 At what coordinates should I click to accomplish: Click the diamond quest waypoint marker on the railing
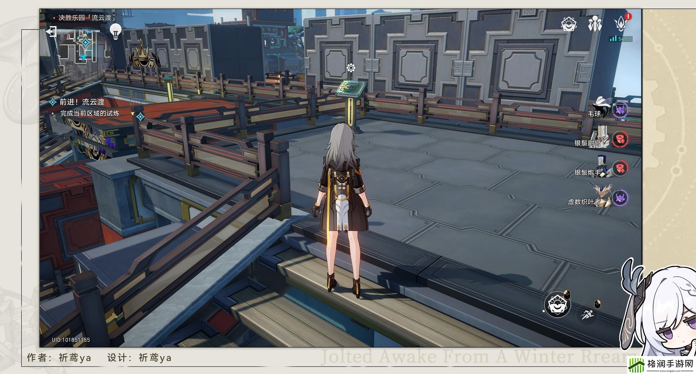140,117
